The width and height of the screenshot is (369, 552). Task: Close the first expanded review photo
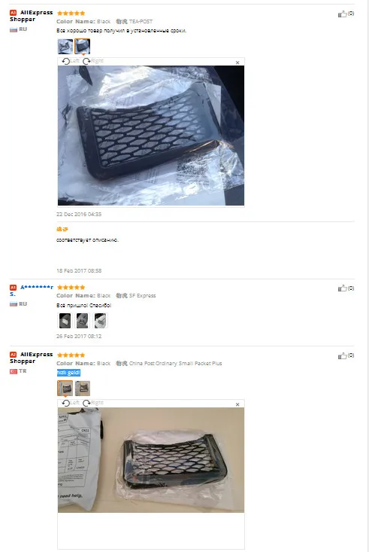pyautogui.click(x=237, y=63)
